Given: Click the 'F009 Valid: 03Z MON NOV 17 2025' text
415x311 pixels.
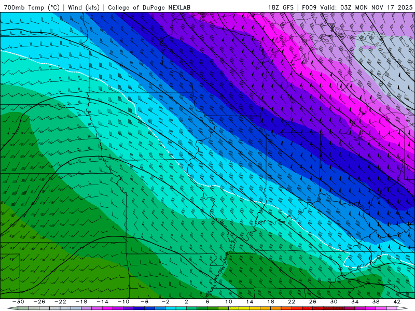Looking at the screenshot, I should pos(357,7).
